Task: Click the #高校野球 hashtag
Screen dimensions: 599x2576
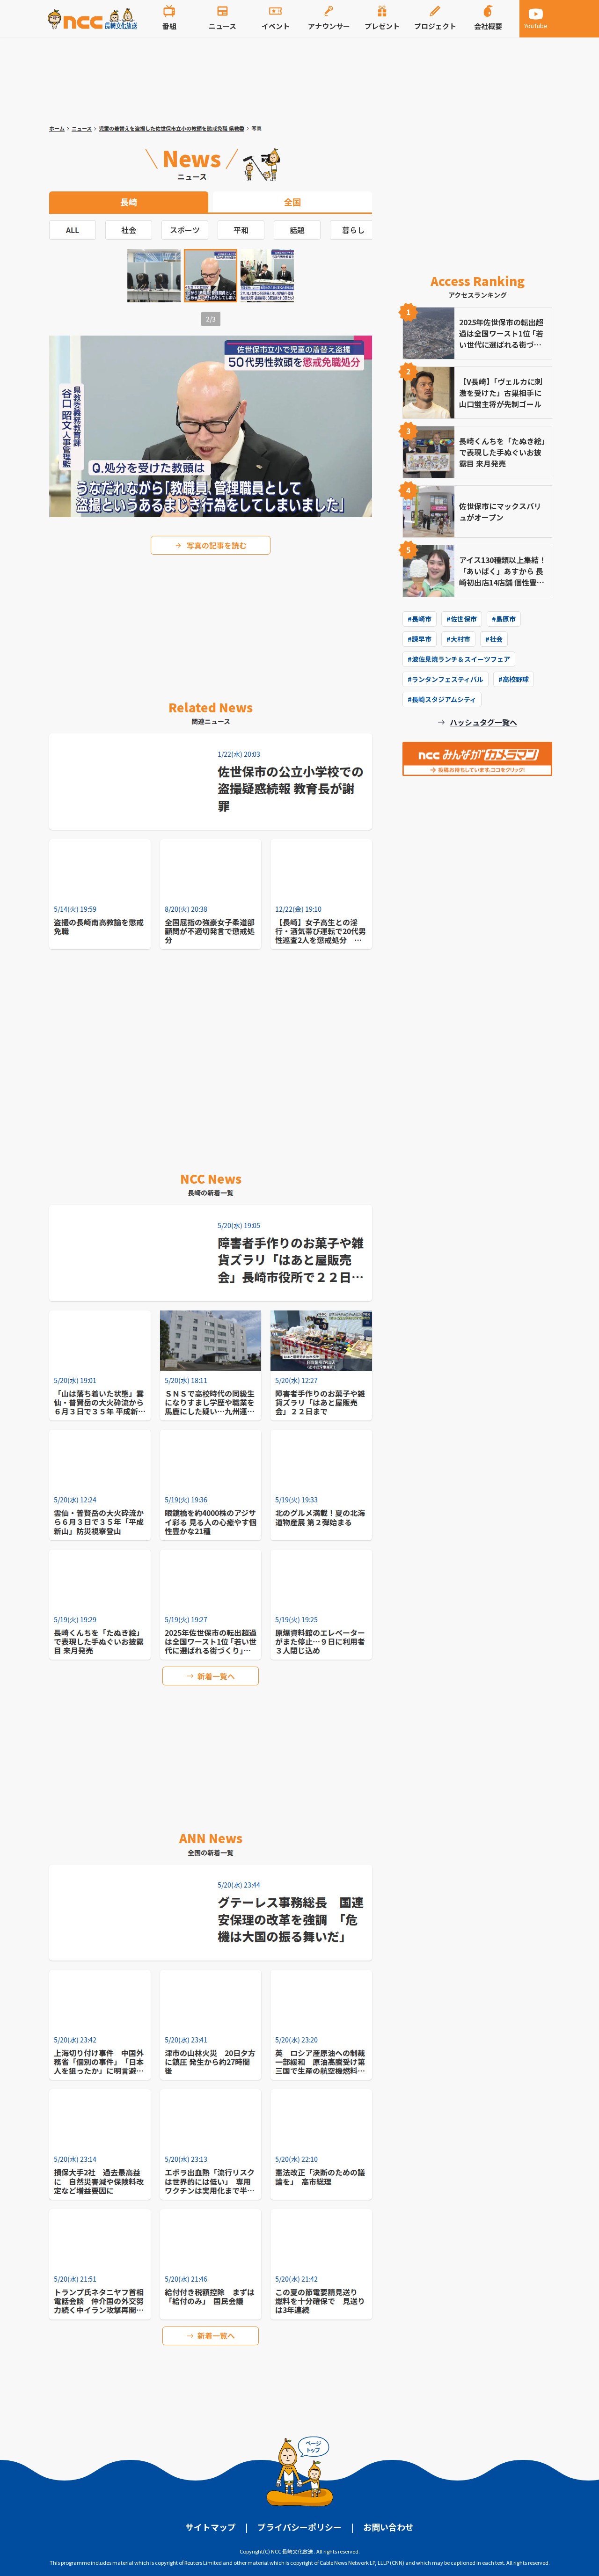Action: click(x=514, y=679)
